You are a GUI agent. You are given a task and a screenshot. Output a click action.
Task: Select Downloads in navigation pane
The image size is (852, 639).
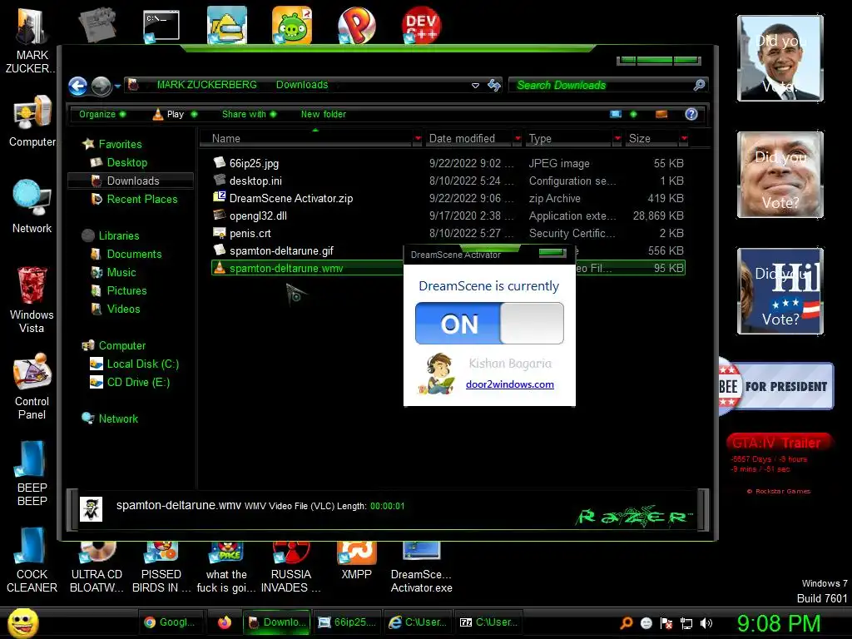point(131,181)
